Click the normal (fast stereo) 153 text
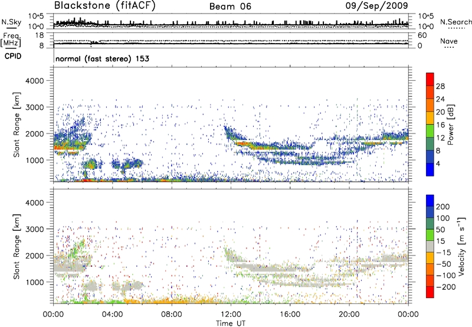The image size is (472, 327). click(x=102, y=58)
